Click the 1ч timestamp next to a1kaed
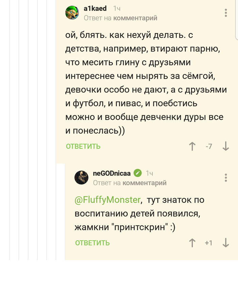Image resolution: width=238 pixels, height=289 pixels. point(117,9)
